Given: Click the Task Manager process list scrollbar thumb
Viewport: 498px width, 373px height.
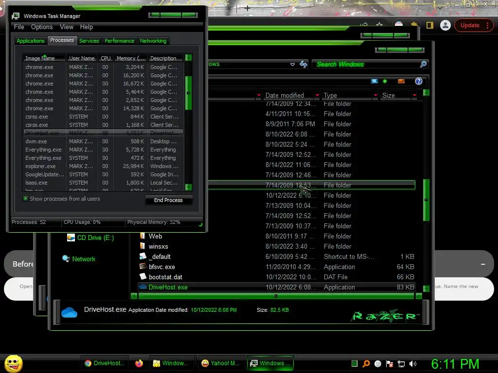Looking at the screenshot, I should tap(188, 93).
